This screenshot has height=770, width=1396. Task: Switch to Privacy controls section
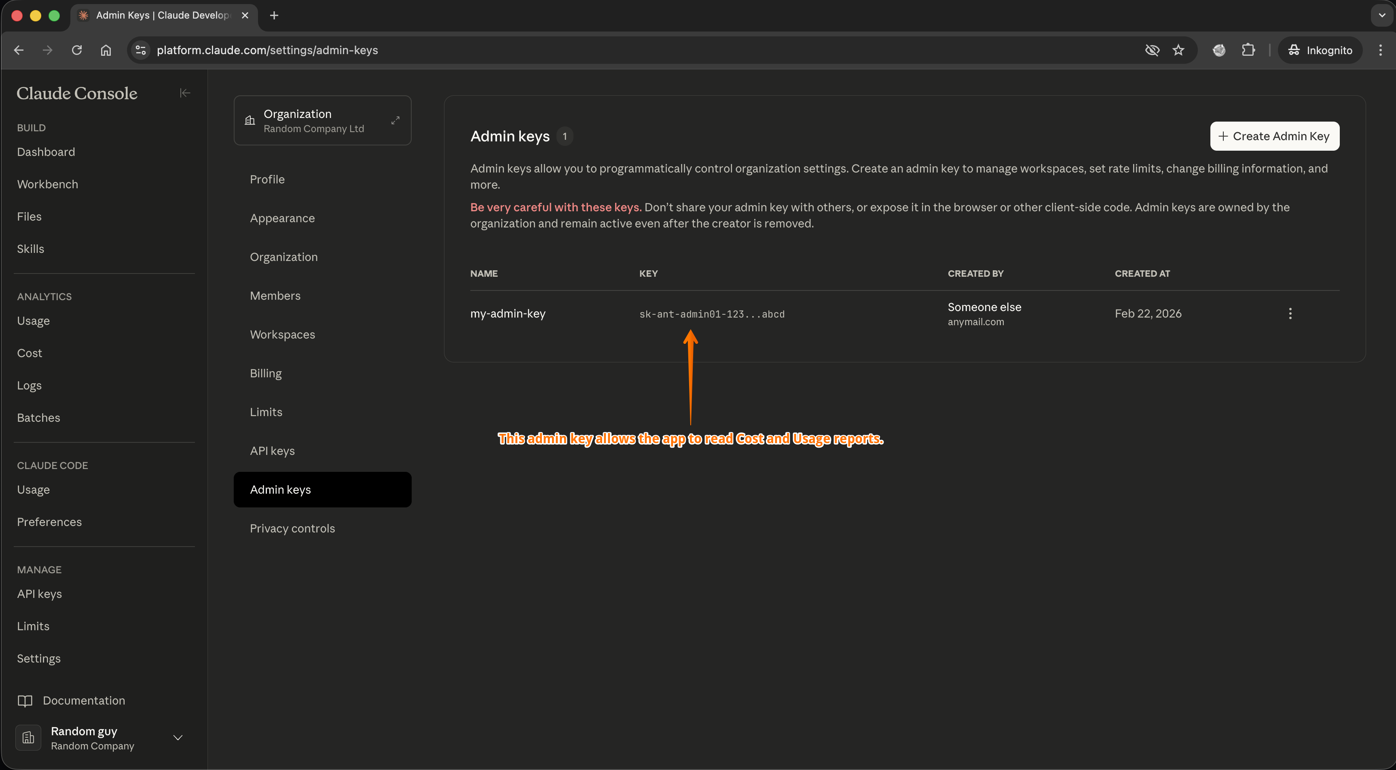click(292, 528)
